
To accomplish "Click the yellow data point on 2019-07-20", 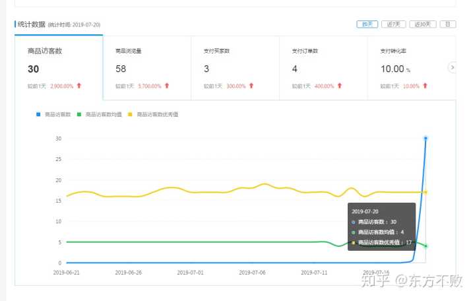I will [426, 192].
